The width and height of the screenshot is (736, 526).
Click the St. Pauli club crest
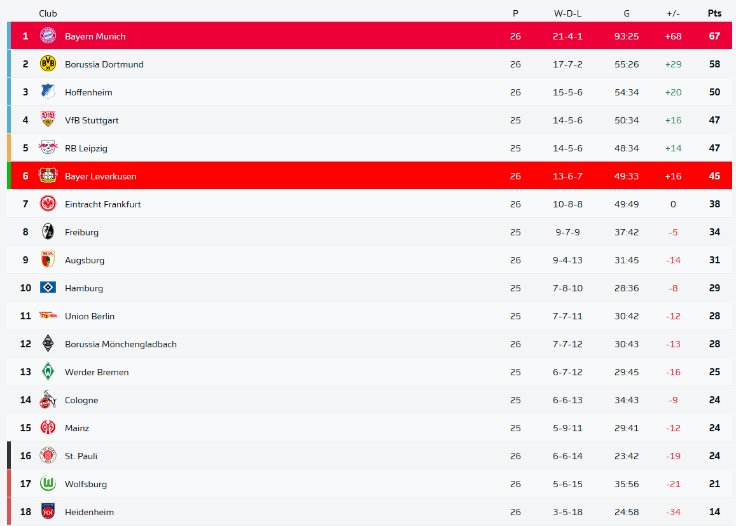pyautogui.click(x=48, y=456)
